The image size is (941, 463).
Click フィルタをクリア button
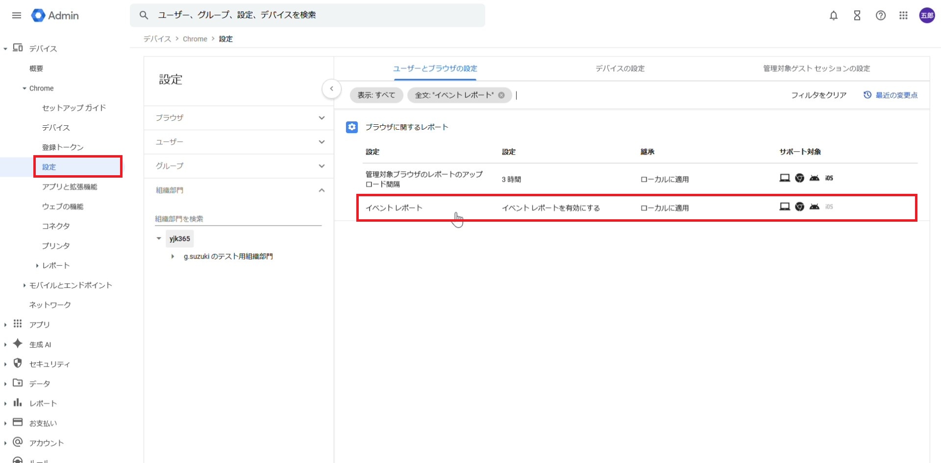[818, 95]
